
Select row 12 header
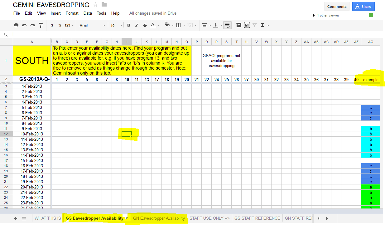click(x=6, y=134)
